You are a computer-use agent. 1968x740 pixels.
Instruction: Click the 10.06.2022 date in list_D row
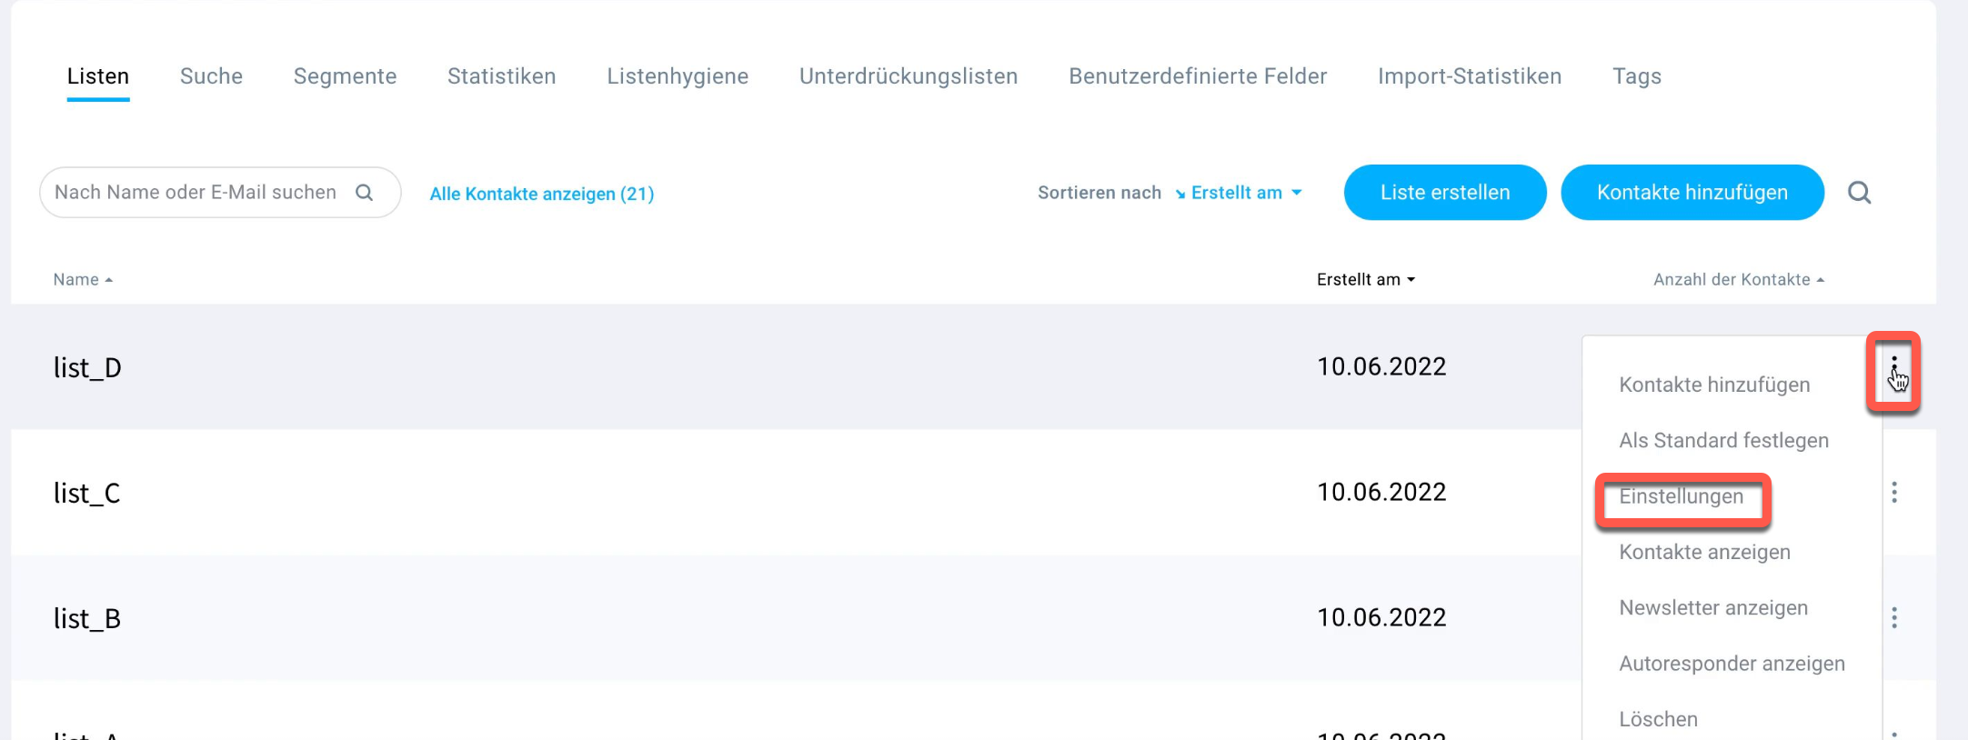pyautogui.click(x=1381, y=366)
